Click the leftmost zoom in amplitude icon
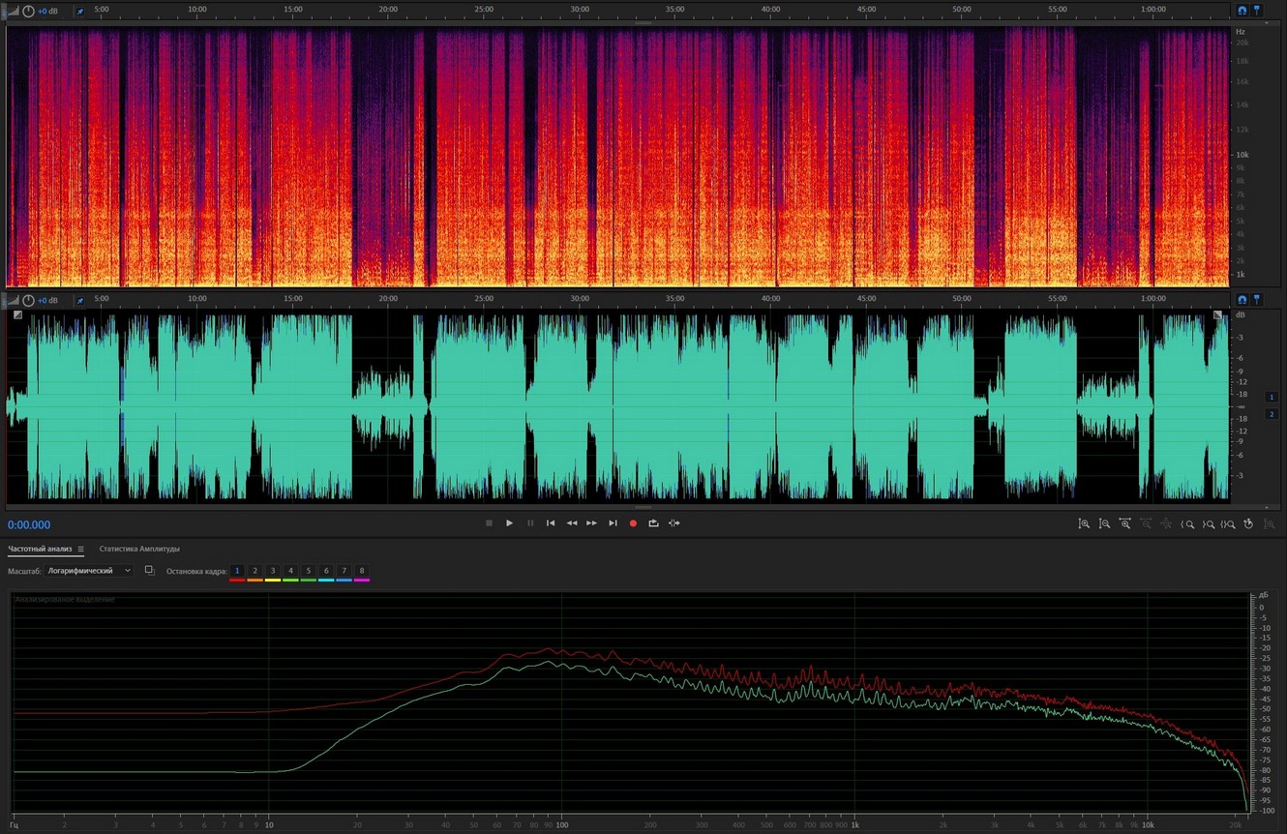1287x834 pixels. (x=1084, y=523)
